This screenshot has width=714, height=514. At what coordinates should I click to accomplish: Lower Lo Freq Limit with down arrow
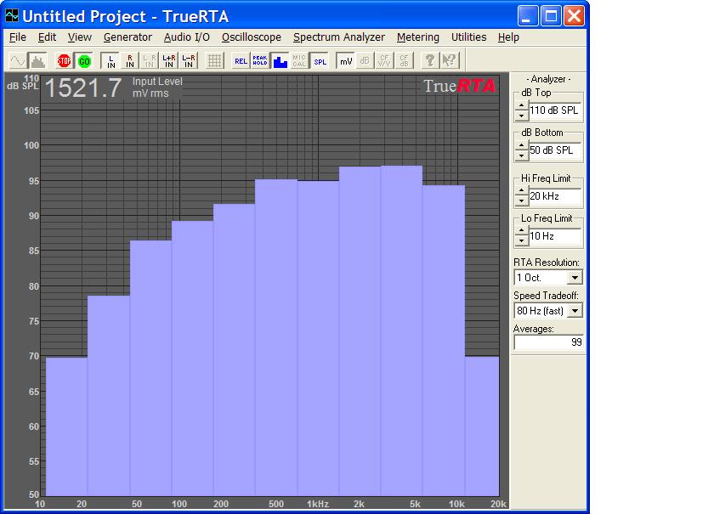pos(521,241)
